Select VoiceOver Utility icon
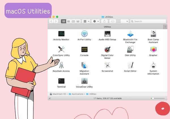The height and width of the screenshot is (119, 170). pyautogui.click(x=84, y=81)
